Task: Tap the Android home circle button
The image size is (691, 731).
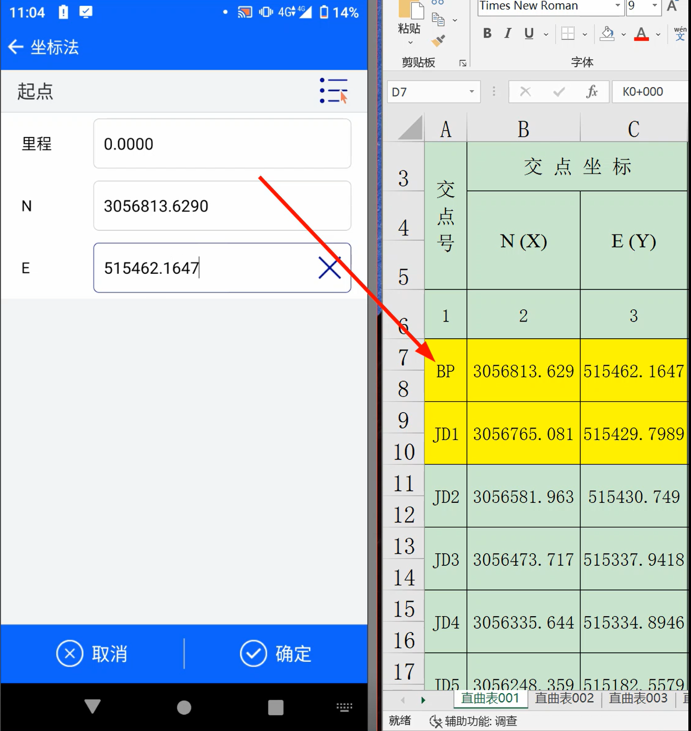Action: [x=184, y=707]
